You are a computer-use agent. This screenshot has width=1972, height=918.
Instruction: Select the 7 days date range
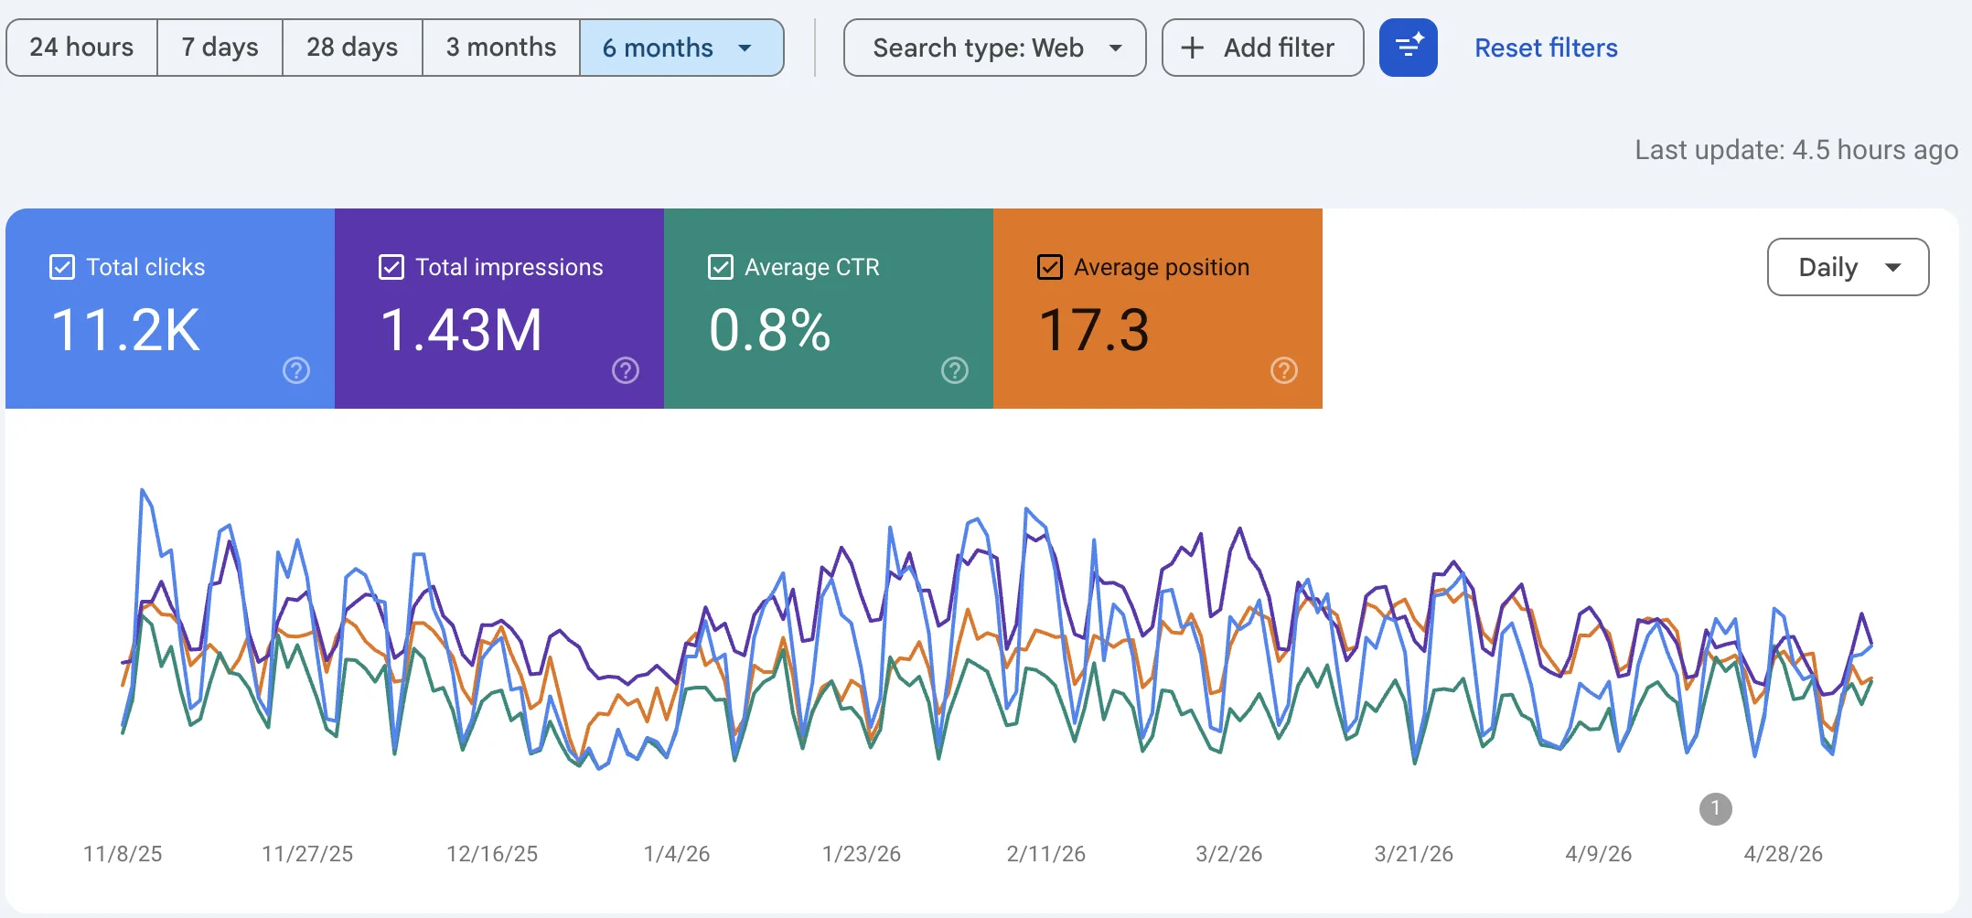[220, 48]
